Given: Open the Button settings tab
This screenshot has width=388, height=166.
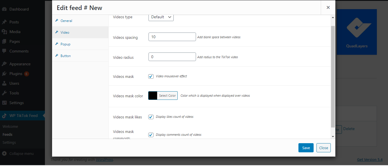Looking at the screenshot, I should tap(66, 56).
